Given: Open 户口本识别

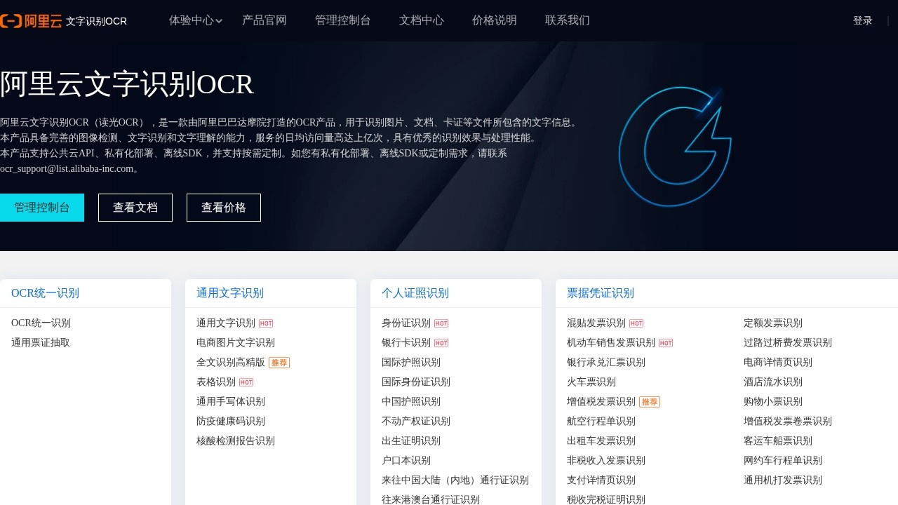Looking at the screenshot, I should (406, 461).
